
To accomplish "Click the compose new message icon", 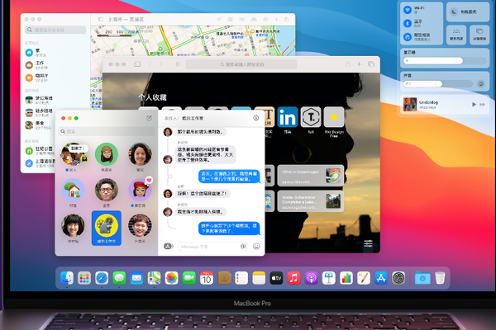I will coord(149,118).
